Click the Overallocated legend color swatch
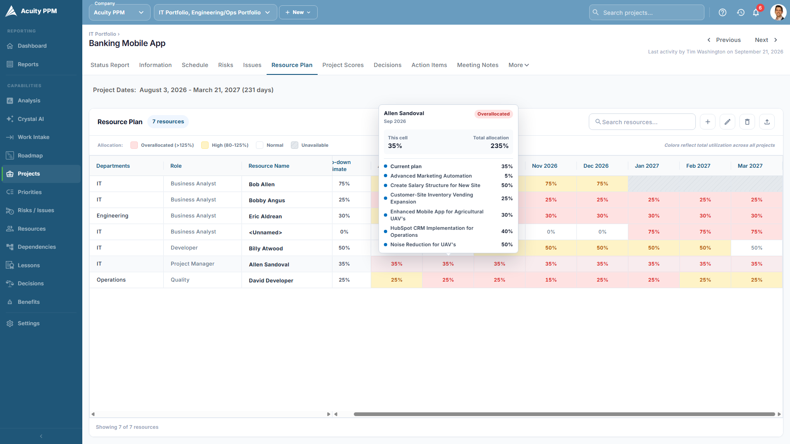790x444 pixels. point(134,145)
